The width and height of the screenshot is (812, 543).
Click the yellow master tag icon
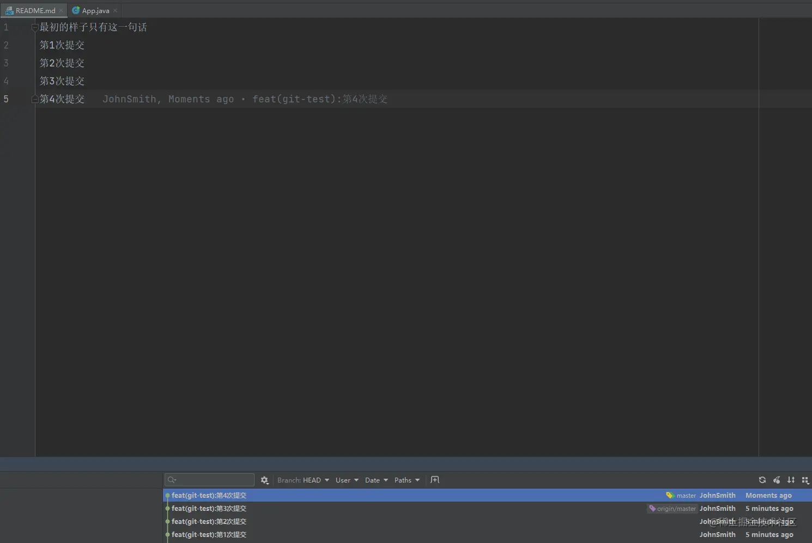670,495
